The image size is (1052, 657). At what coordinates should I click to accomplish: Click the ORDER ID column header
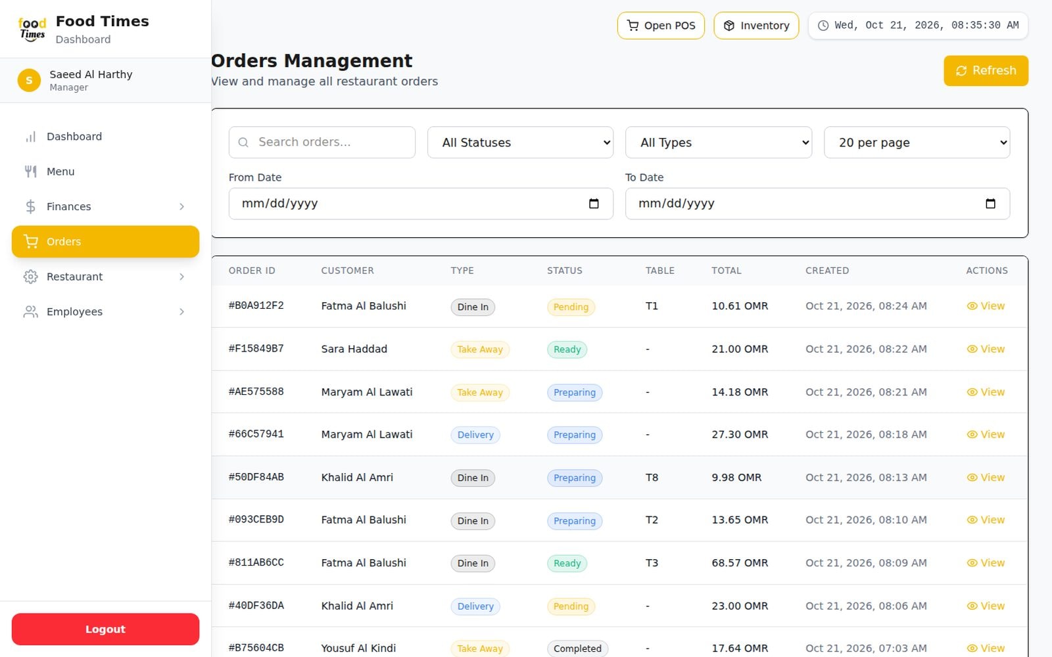(252, 271)
